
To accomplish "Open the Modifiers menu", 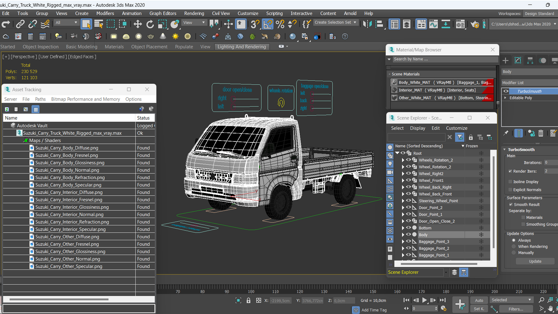I will coord(105,13).
